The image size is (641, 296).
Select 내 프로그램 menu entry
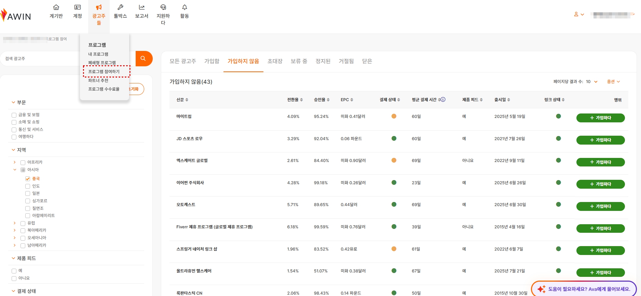[98, 54]
